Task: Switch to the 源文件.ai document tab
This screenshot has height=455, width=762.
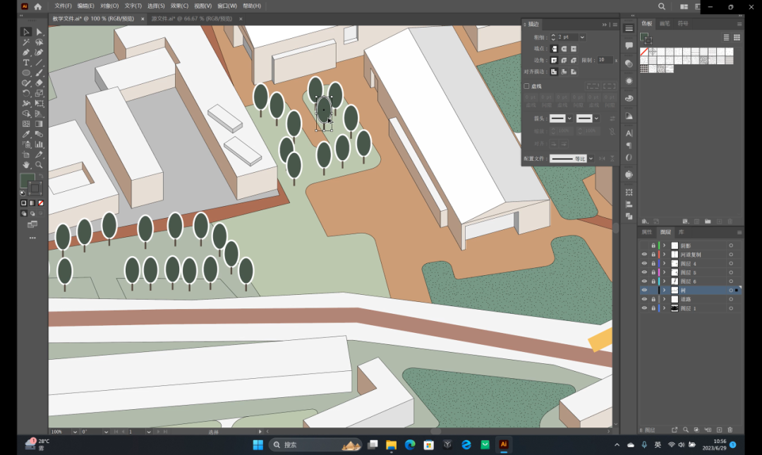Action: tap(192, 19)
